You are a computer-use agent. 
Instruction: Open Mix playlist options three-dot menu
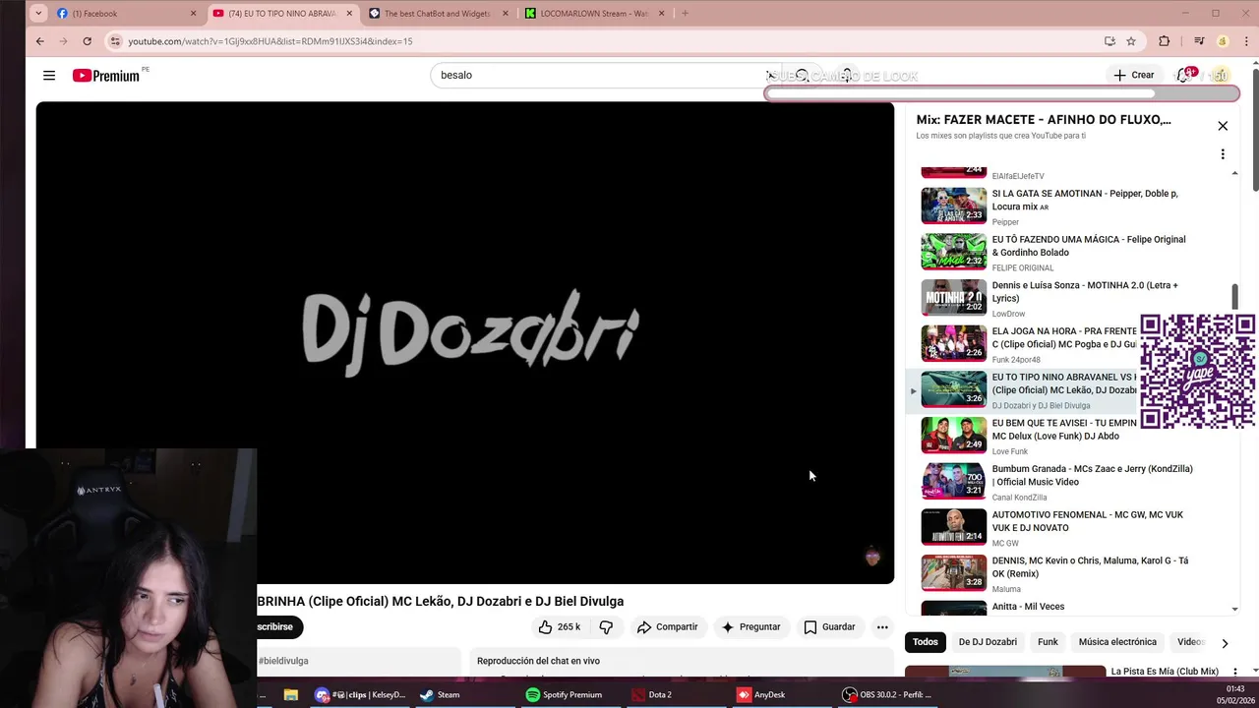pos(1223,154)
